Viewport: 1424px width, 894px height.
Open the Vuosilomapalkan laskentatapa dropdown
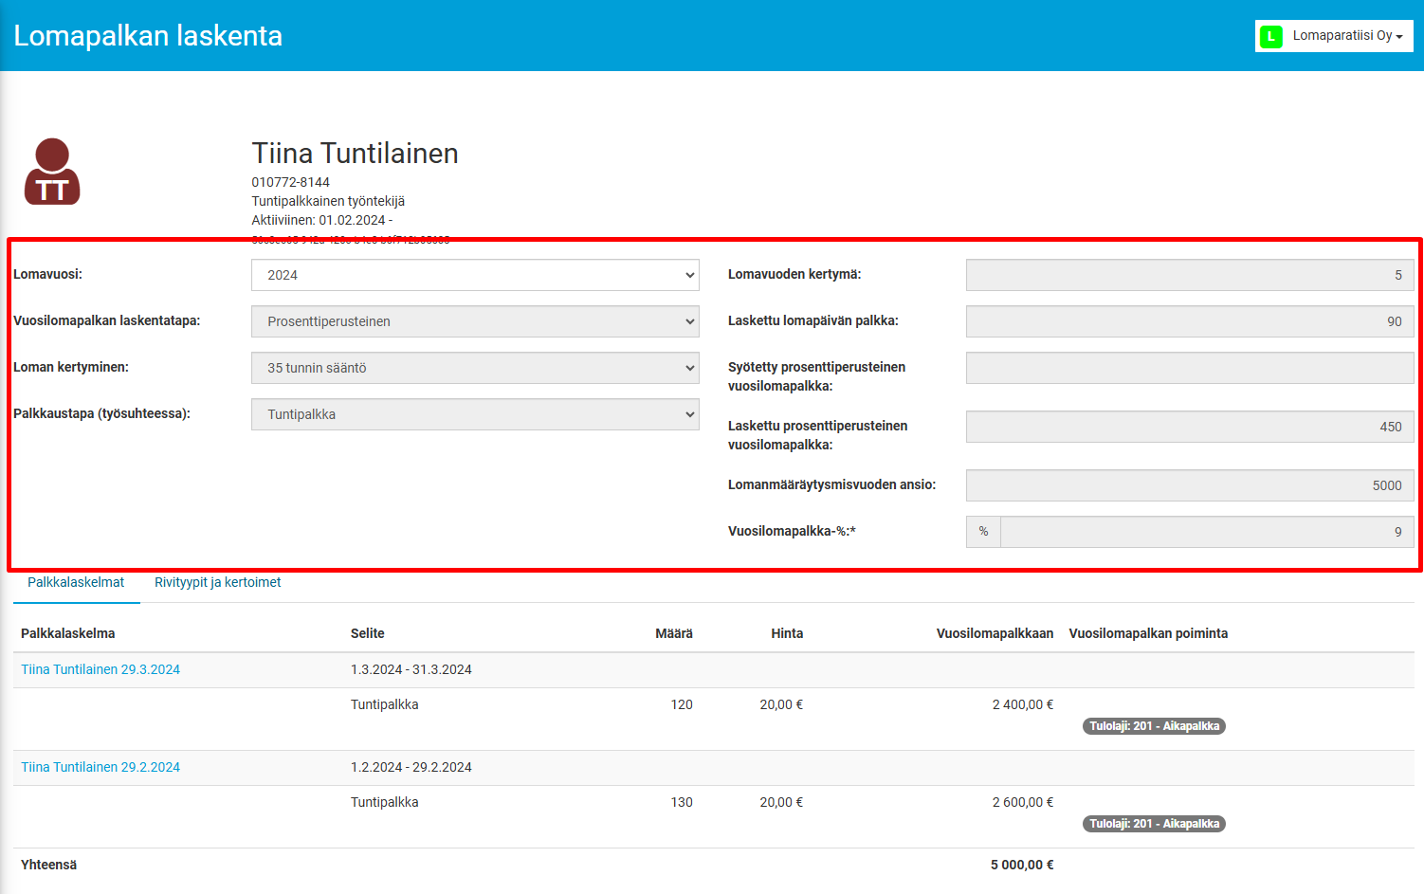475,321
